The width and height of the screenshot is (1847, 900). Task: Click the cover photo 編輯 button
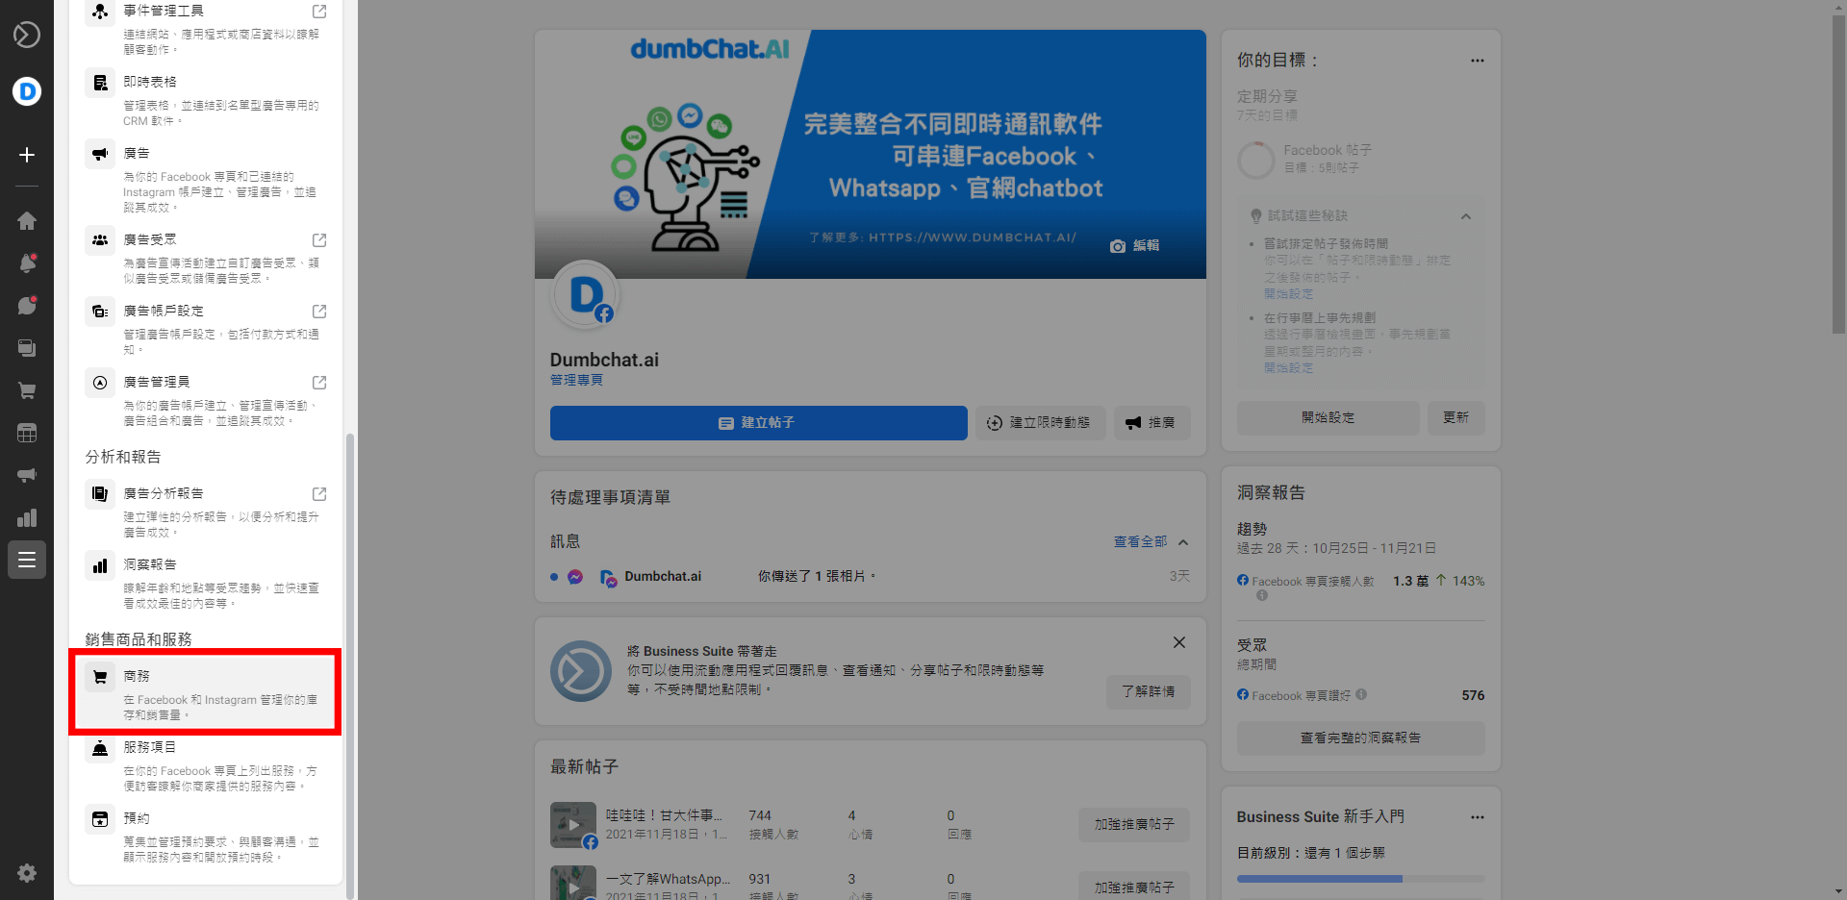(1134, 246)
